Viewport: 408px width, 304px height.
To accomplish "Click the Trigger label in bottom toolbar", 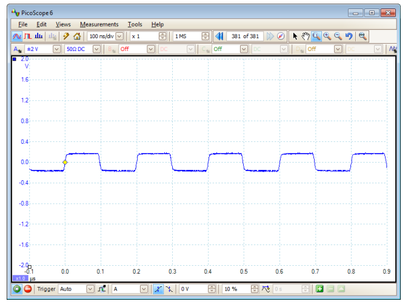I will [46, 289].
